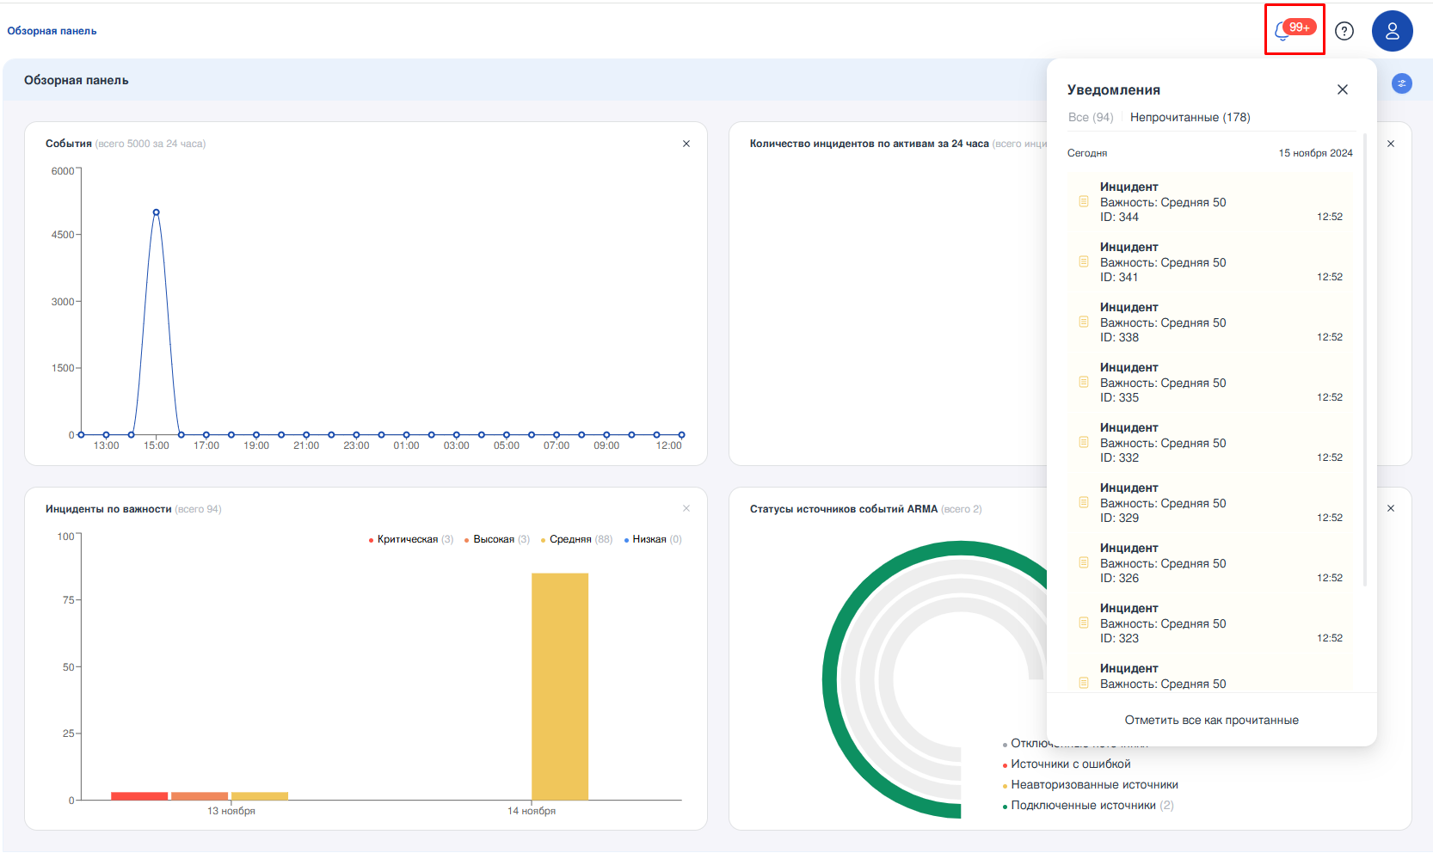Screen dimensions: 1433x853
Task: Switch to Все (94) tab
Action: point(1090,117)
